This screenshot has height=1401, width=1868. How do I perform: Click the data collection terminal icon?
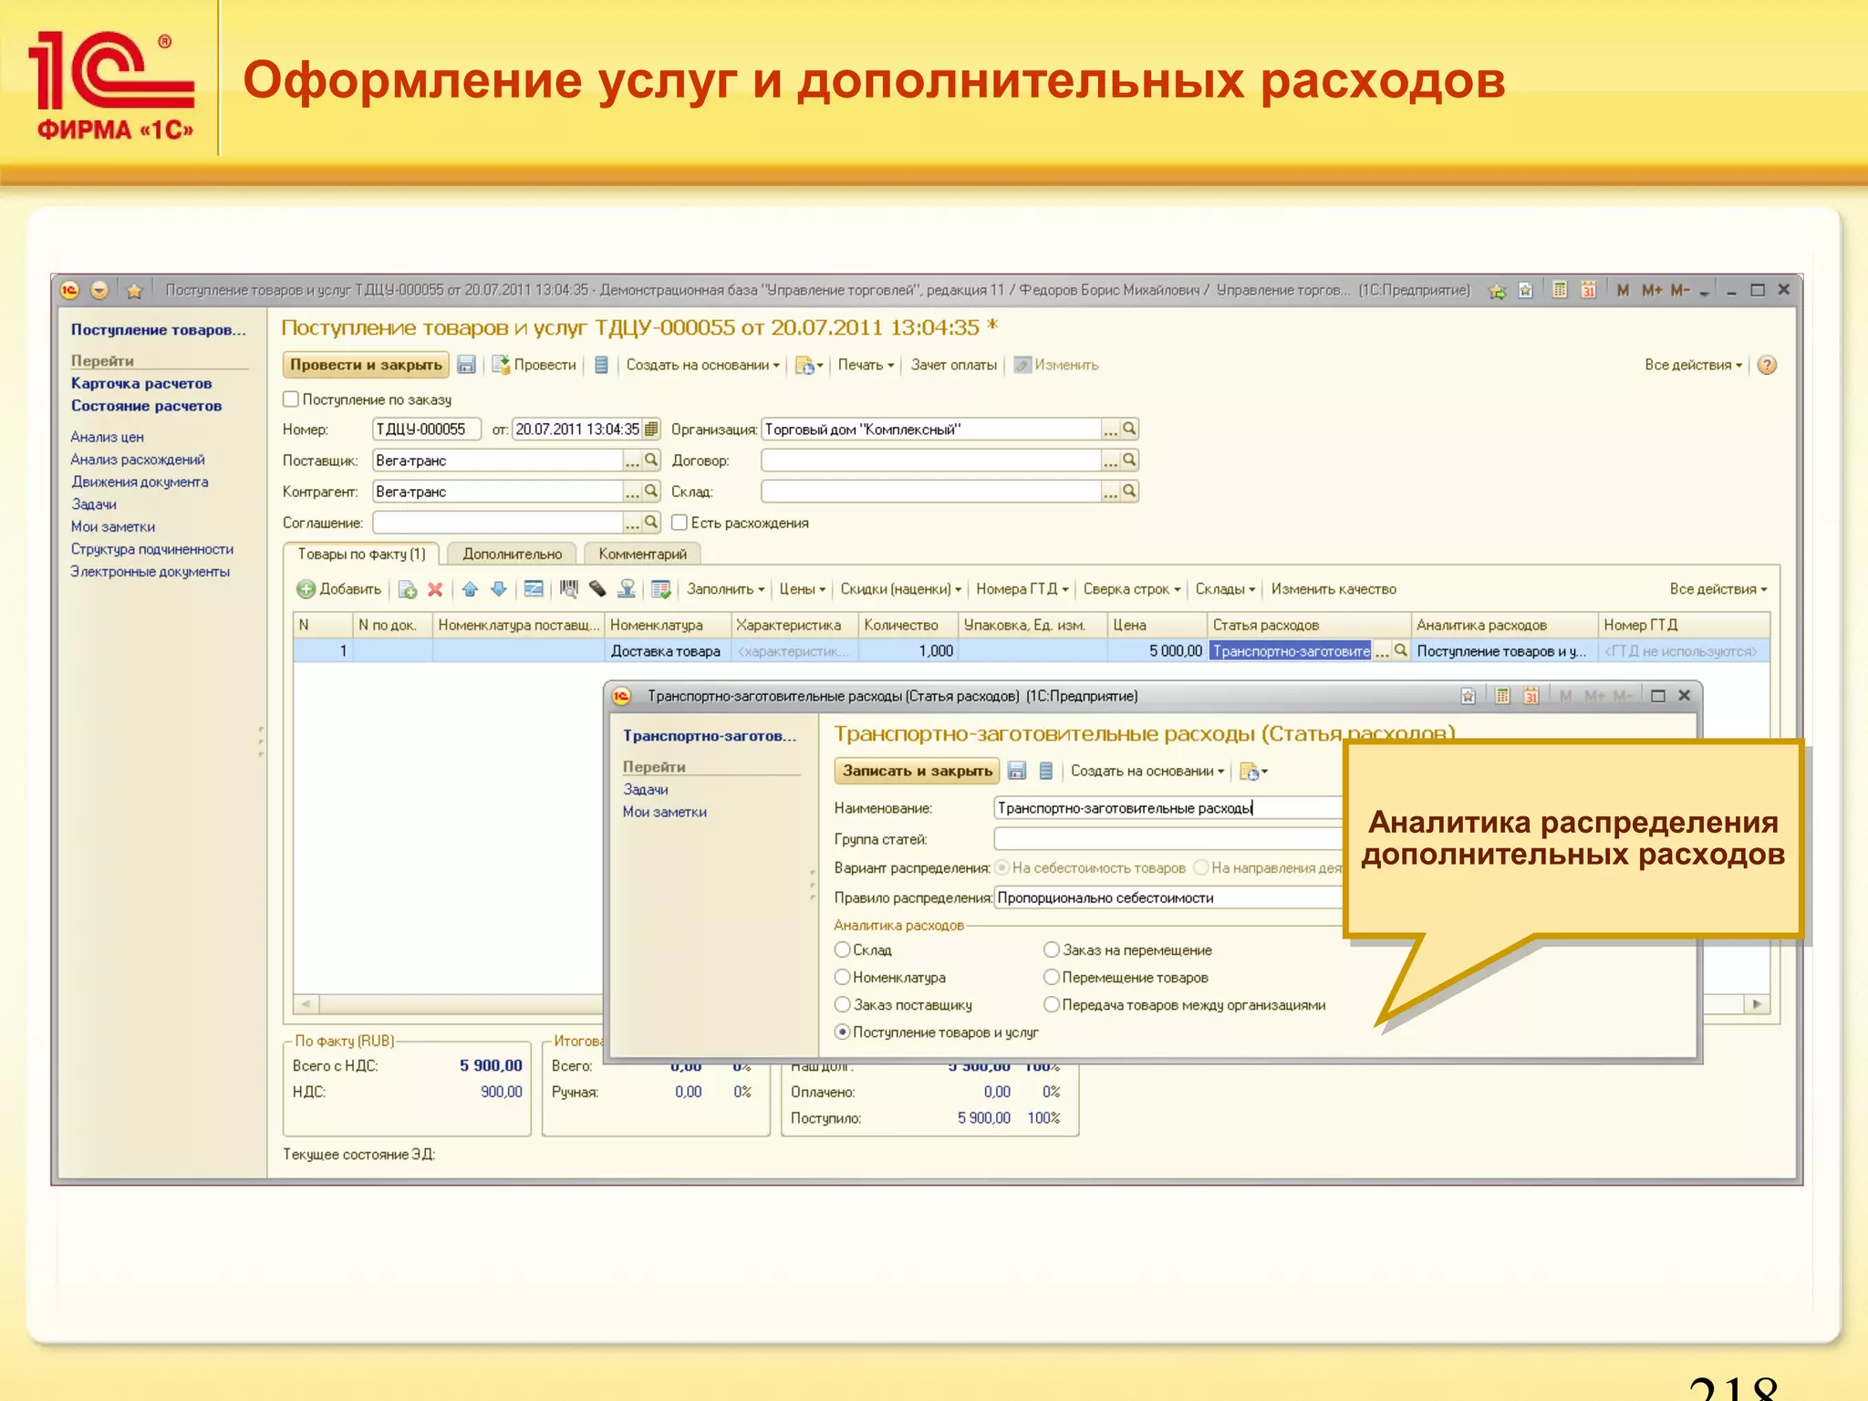point(597,589)
